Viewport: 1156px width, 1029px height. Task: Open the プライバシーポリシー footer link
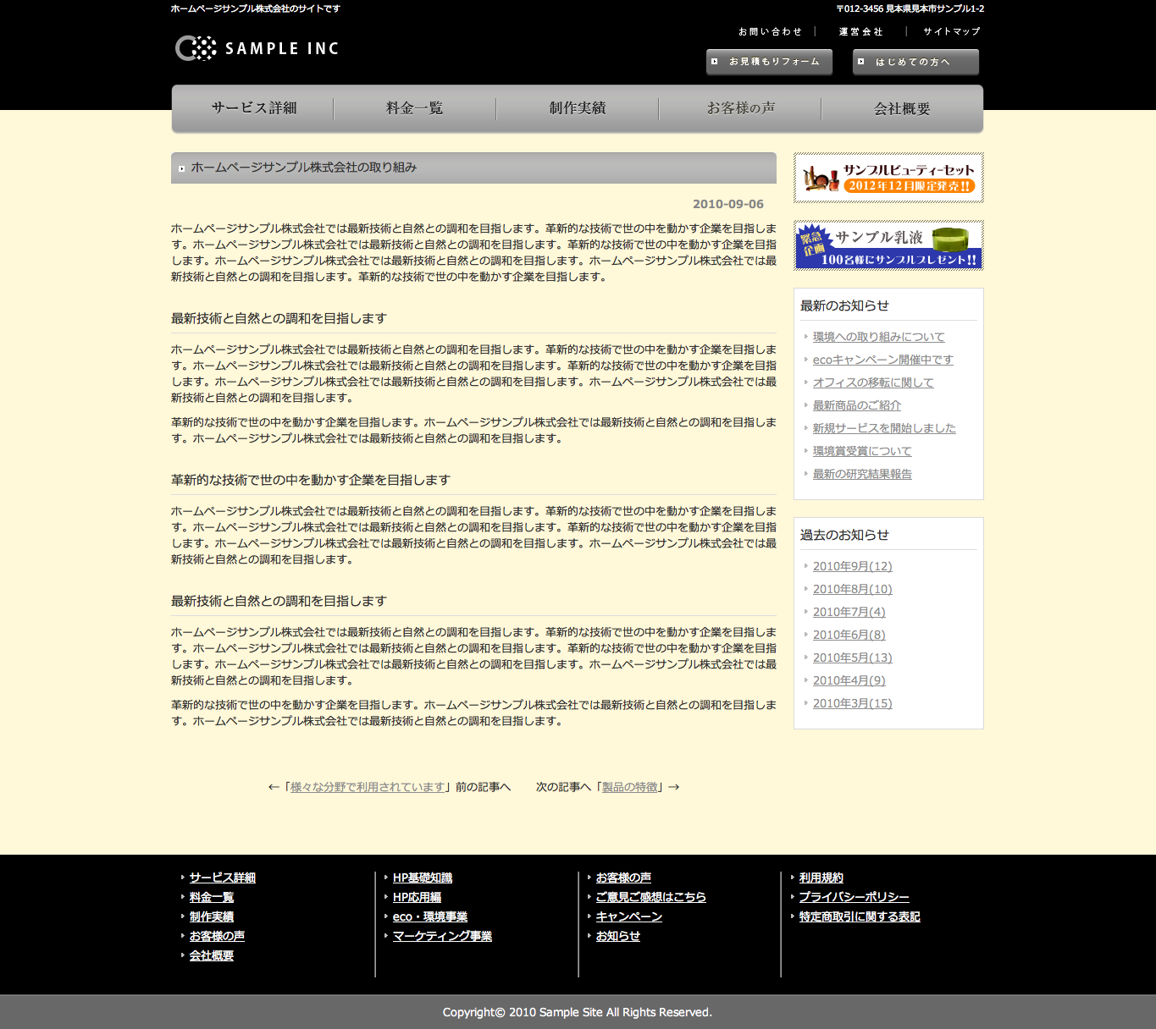click(854, 897)
